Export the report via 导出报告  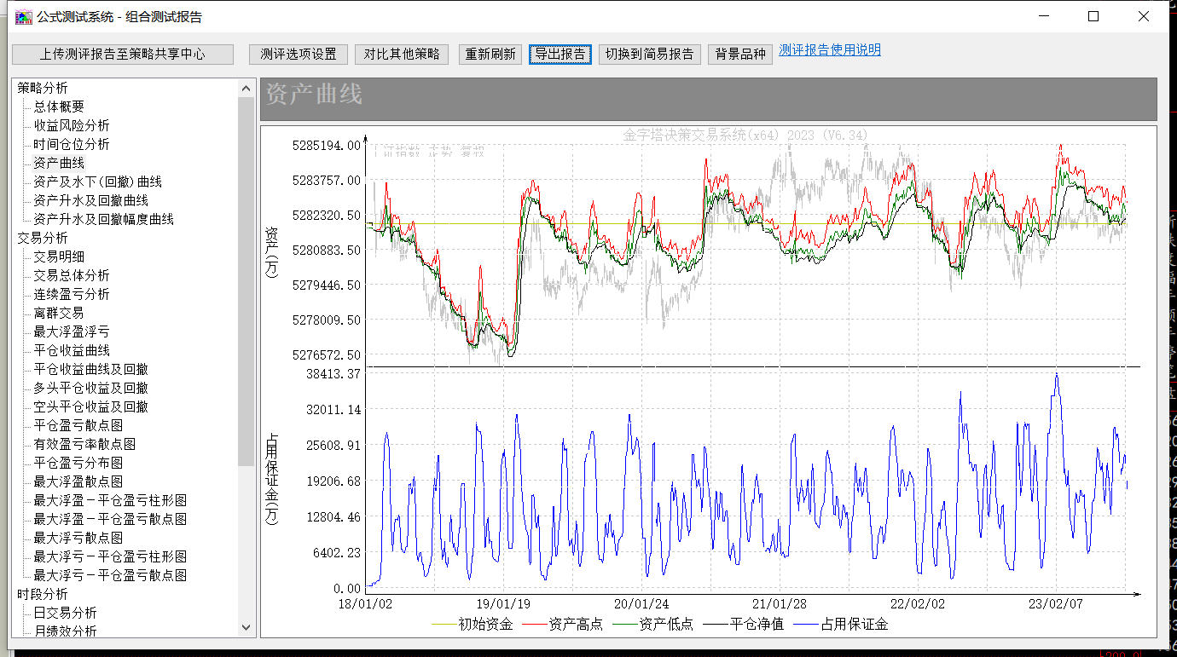[560, 54]
